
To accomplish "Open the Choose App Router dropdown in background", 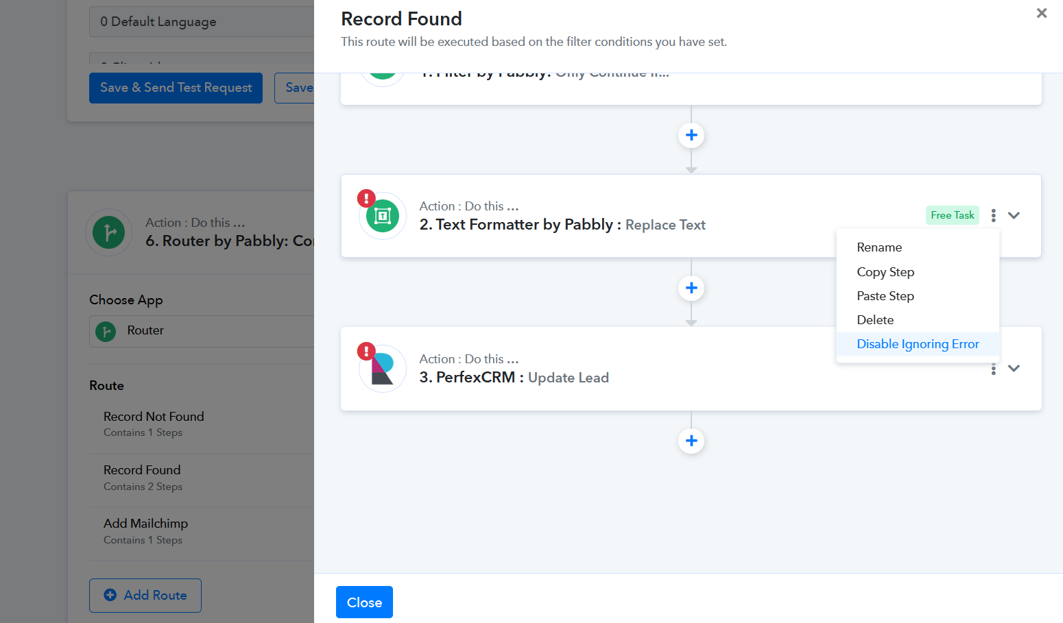I will point(202,331).
